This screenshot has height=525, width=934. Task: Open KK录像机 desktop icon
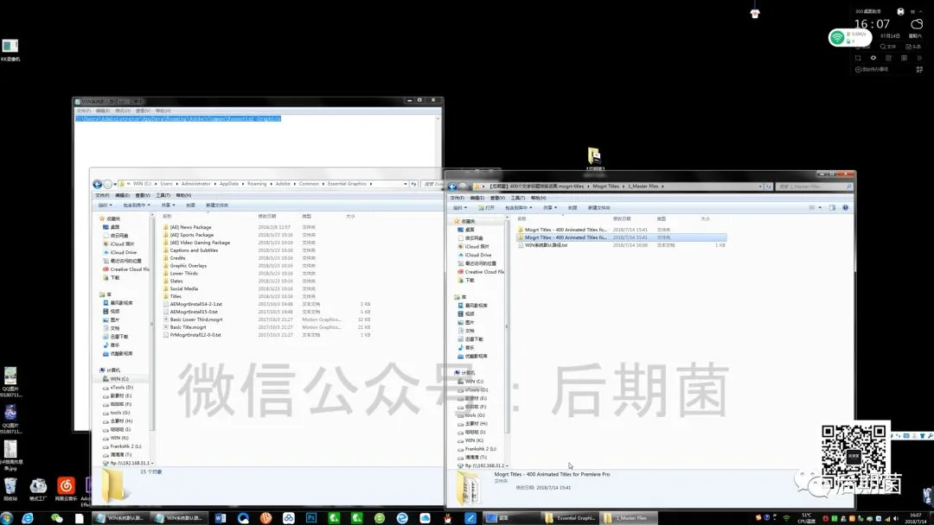point(10,50)
